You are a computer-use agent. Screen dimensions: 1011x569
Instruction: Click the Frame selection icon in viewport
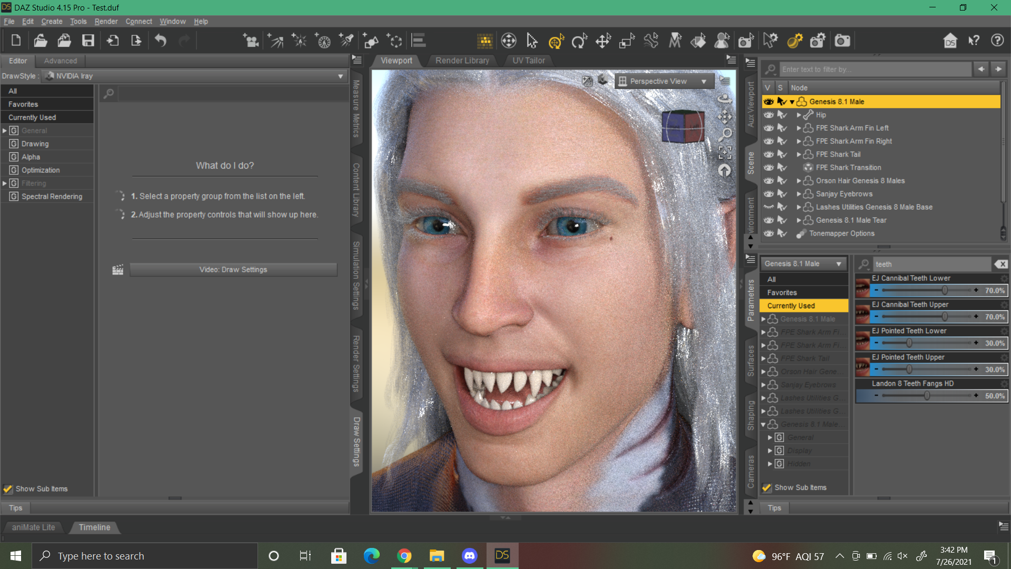[x=725, y=153]
